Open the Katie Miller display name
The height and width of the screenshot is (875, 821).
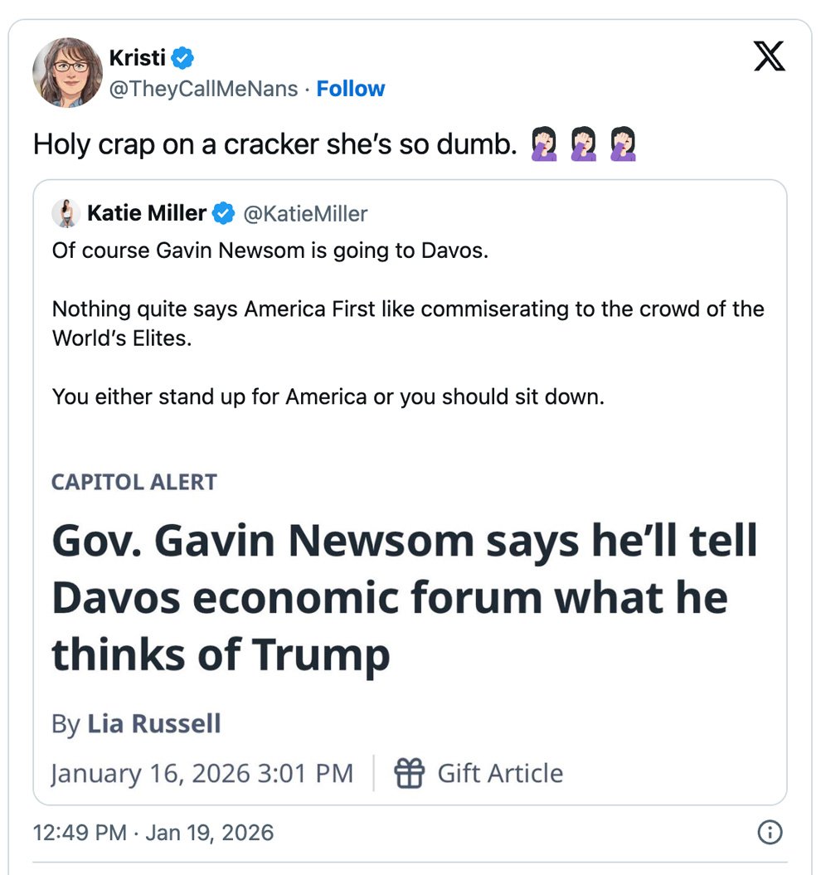147,214
